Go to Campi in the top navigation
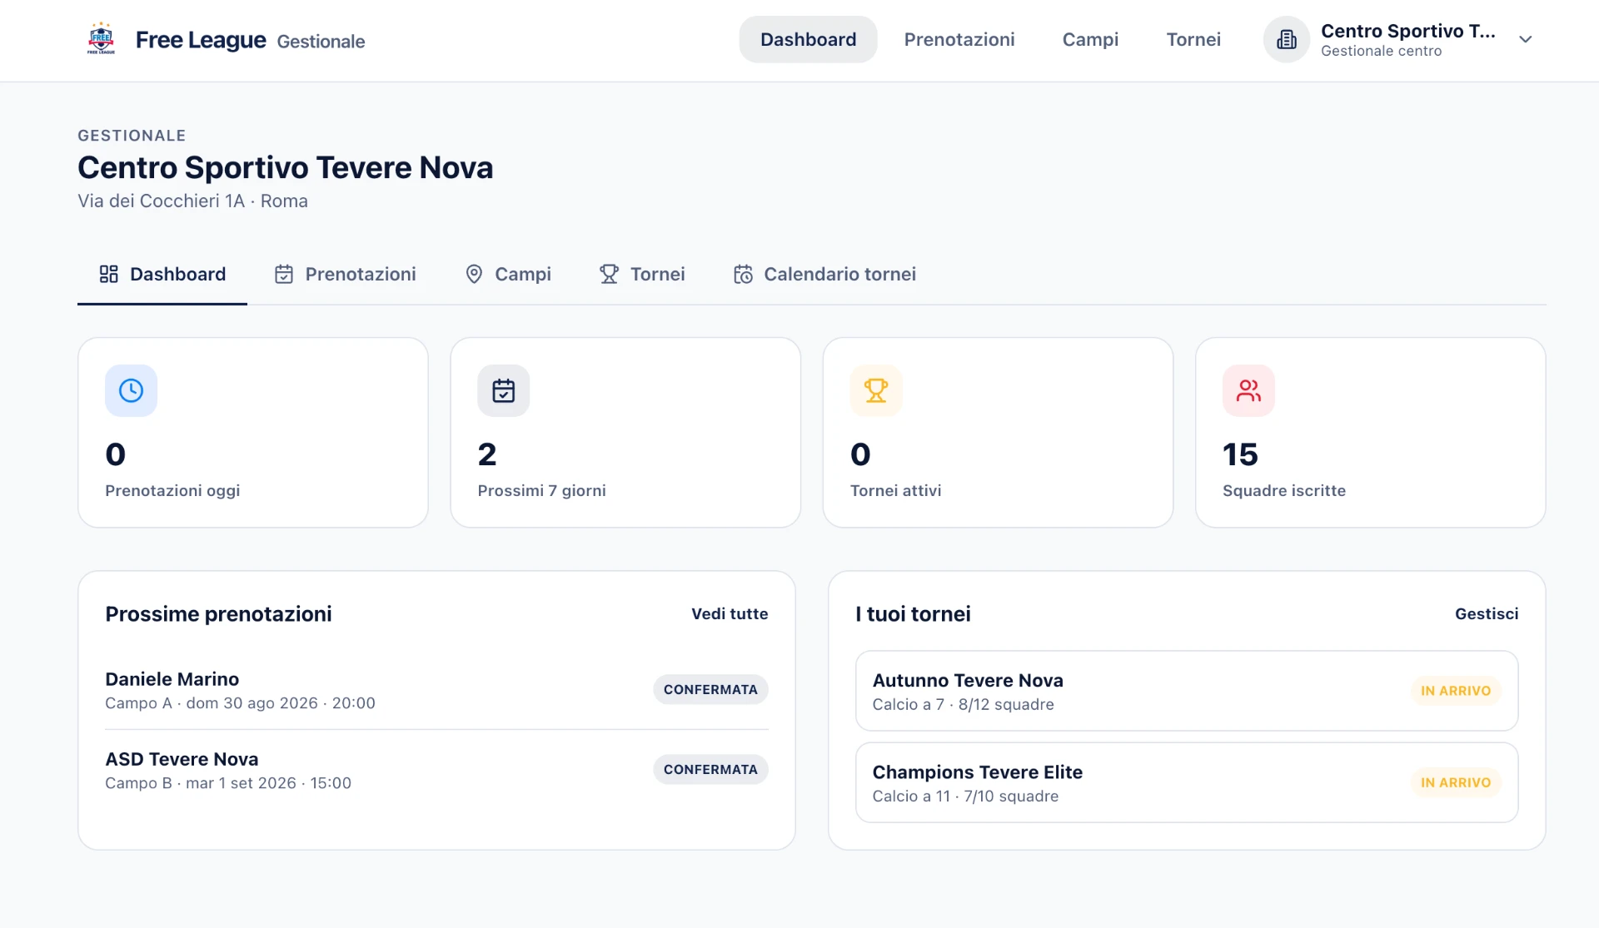 point(1090,39)
